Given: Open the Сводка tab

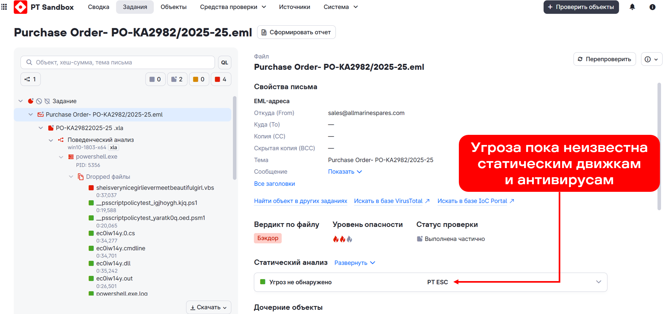Looking at the screenshot, I should pos(98,7).
